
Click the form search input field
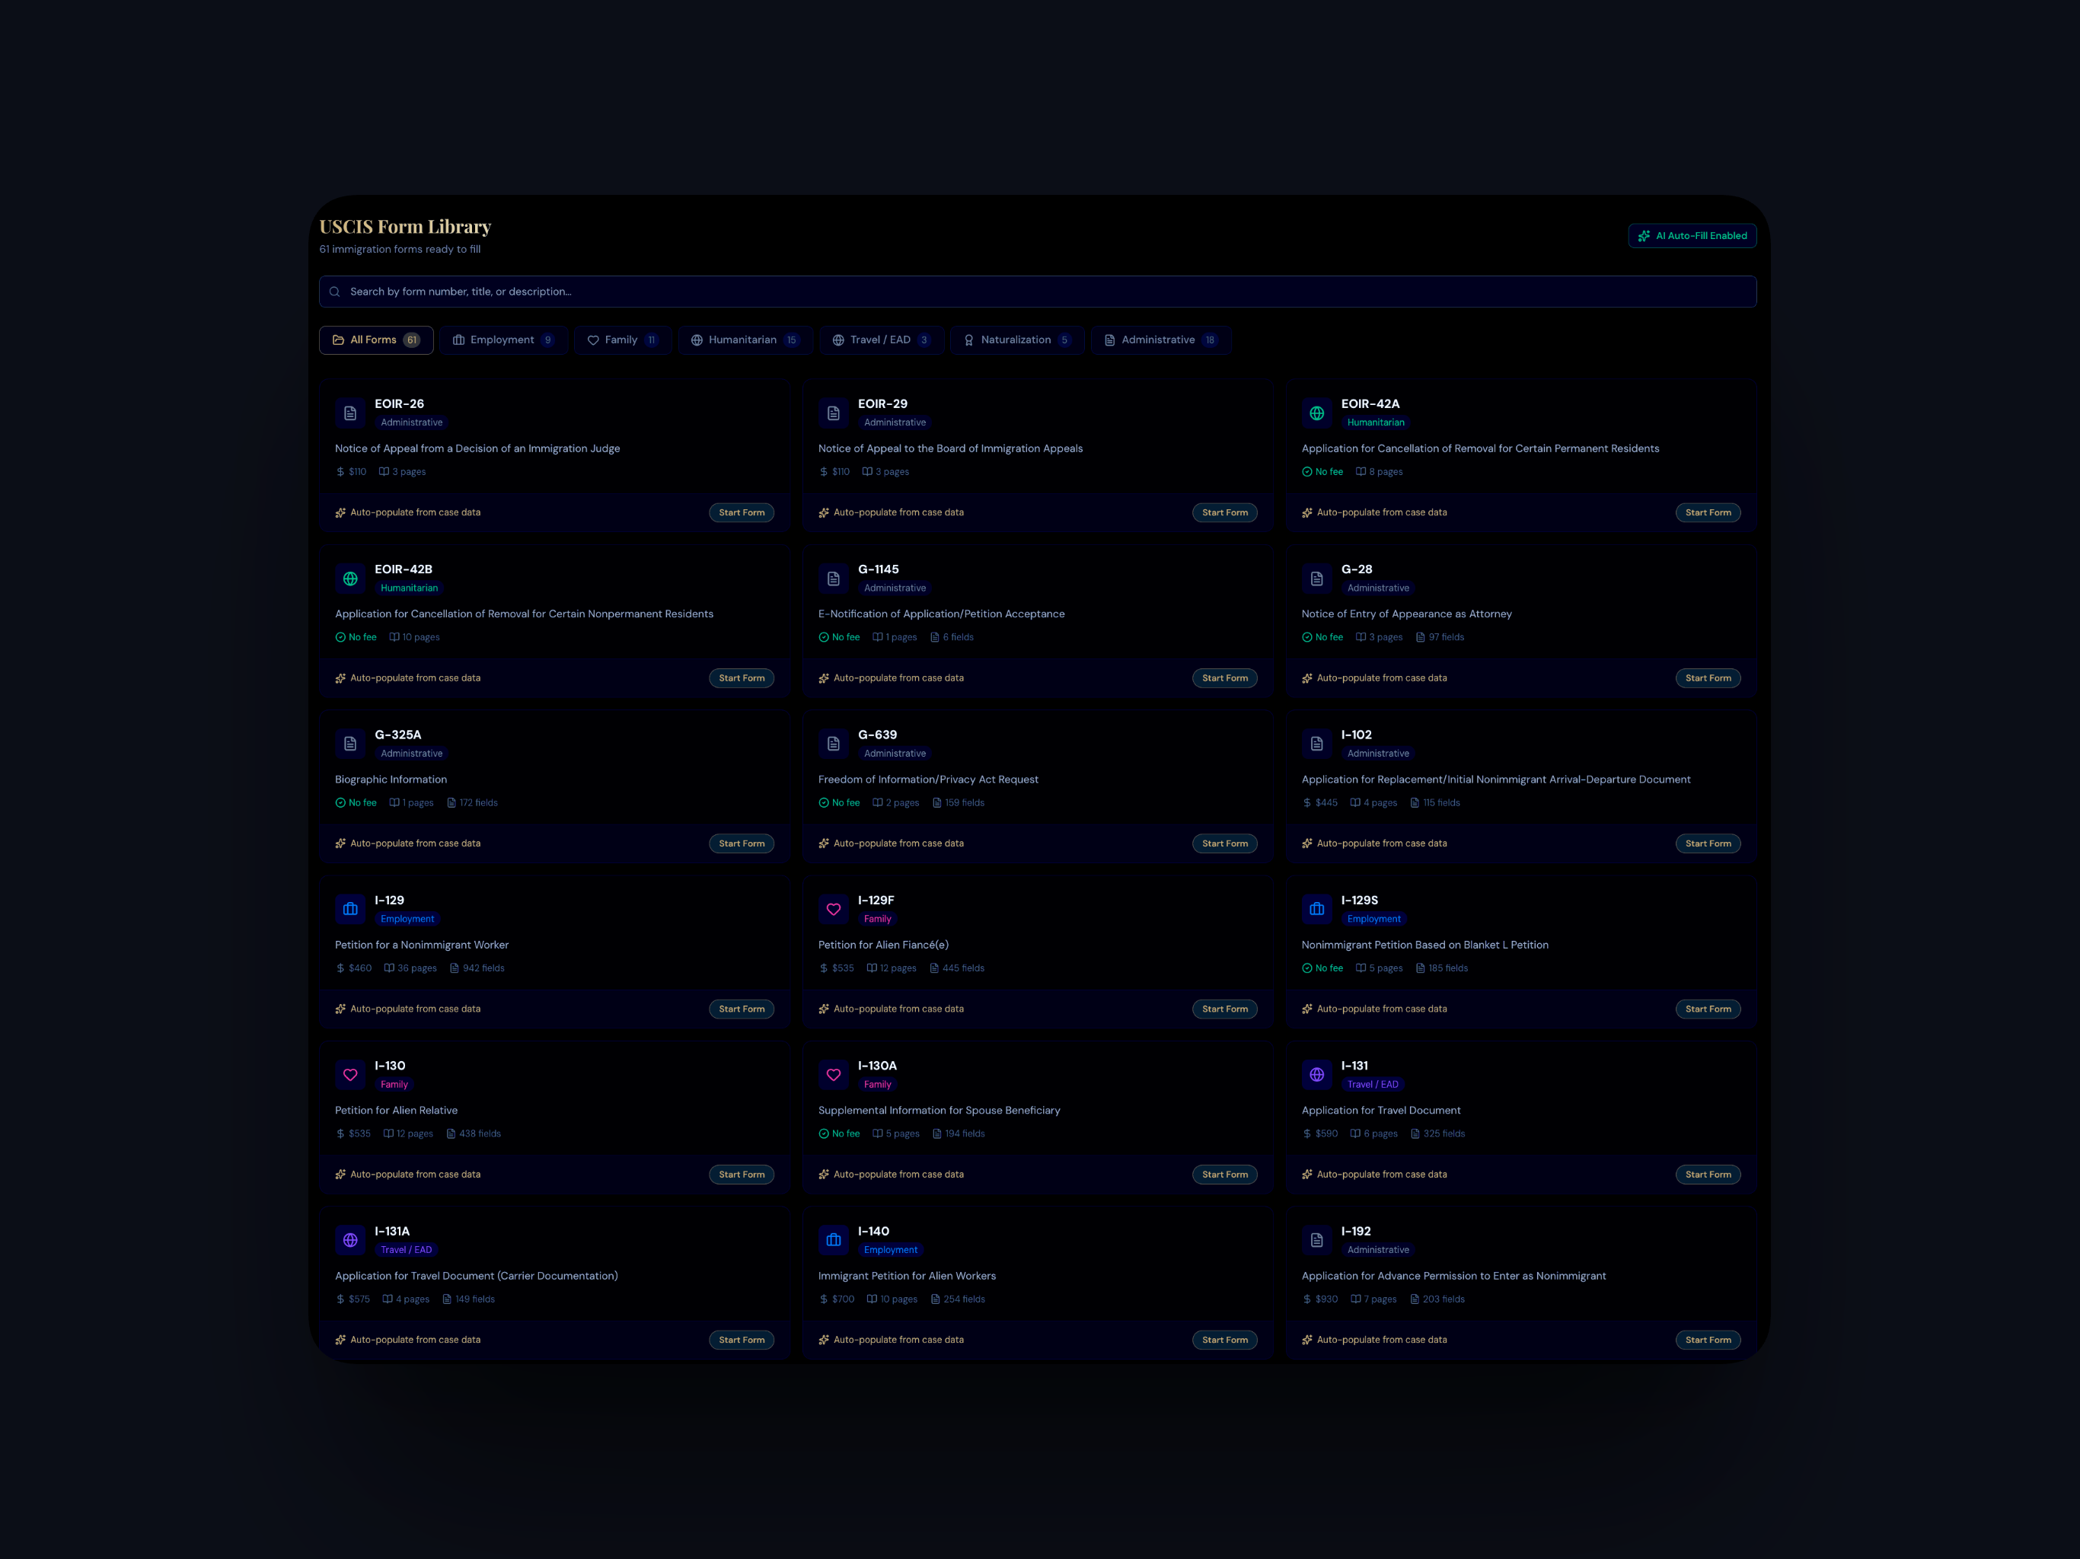coord(1038,292)
